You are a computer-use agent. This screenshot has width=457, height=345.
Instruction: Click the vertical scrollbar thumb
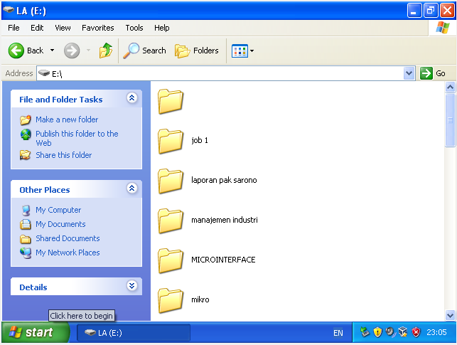pyautogui.click(x=450, y=120)
